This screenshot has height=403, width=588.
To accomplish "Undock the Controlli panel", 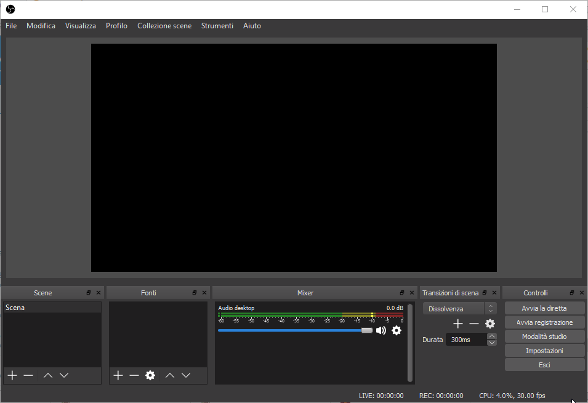I will point(572,293).
